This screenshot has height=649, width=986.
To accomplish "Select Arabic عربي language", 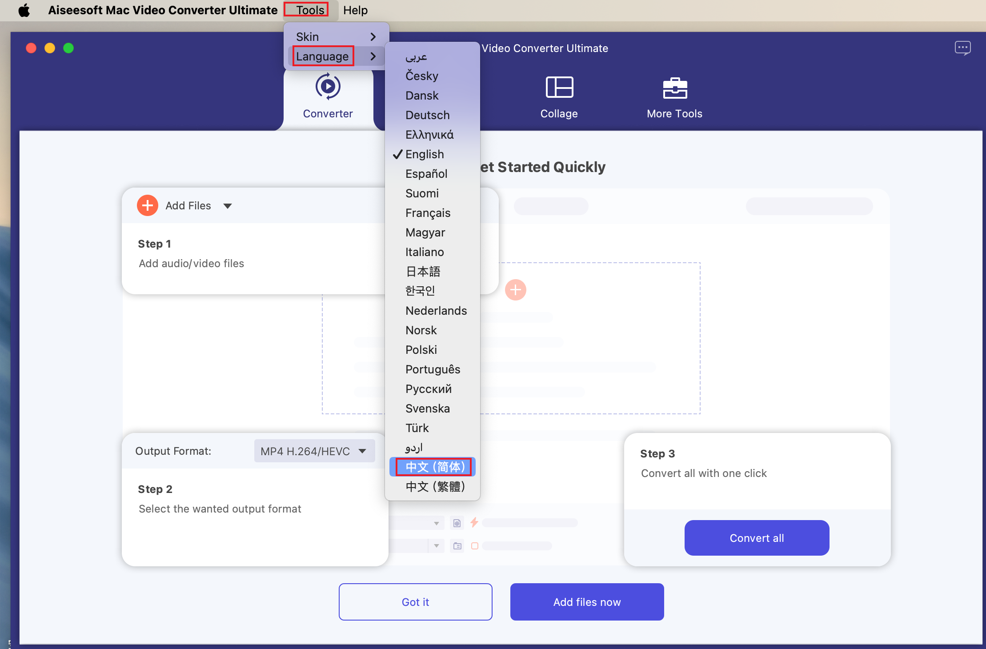I will pyautogui.click(x=433, y=56).
